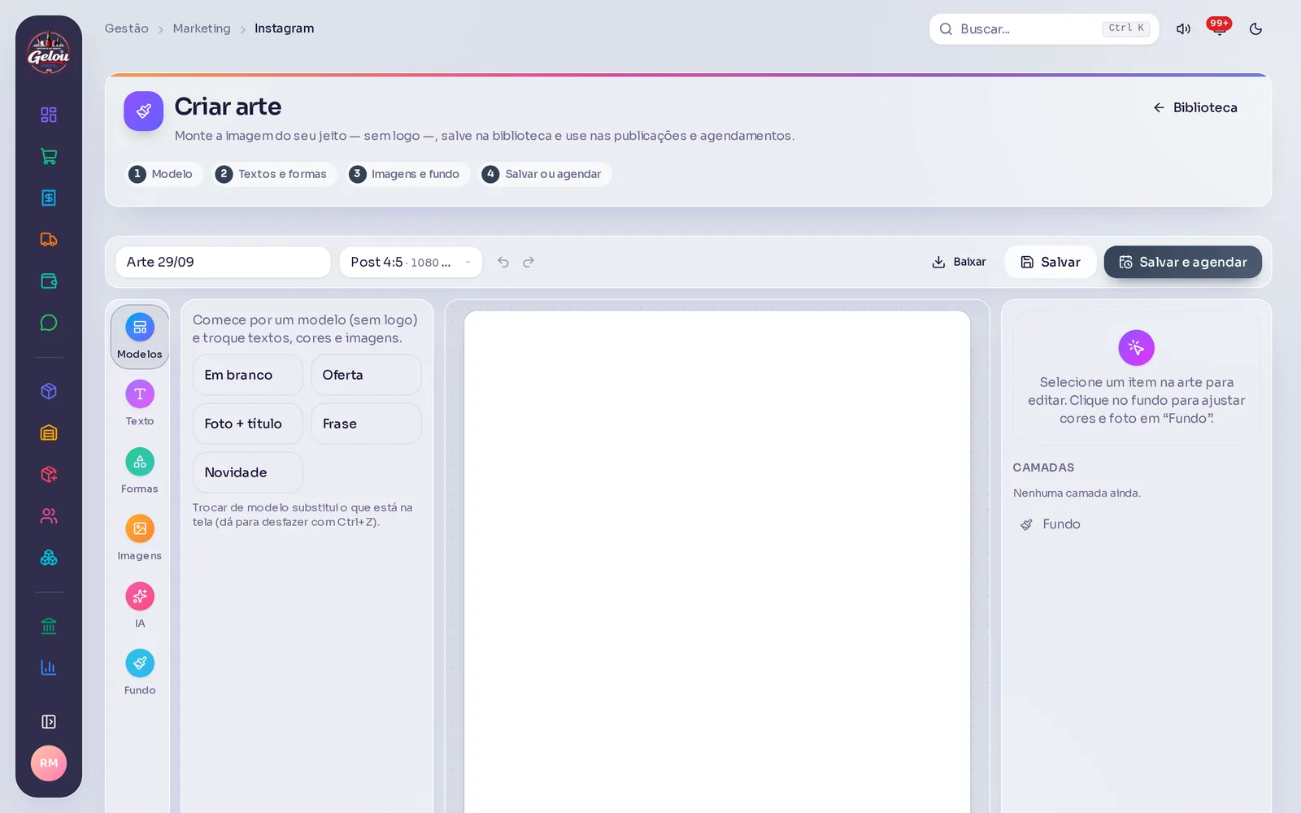
Task: Open the green bank building sidebar icon
Action: click(x=49, y=626)
